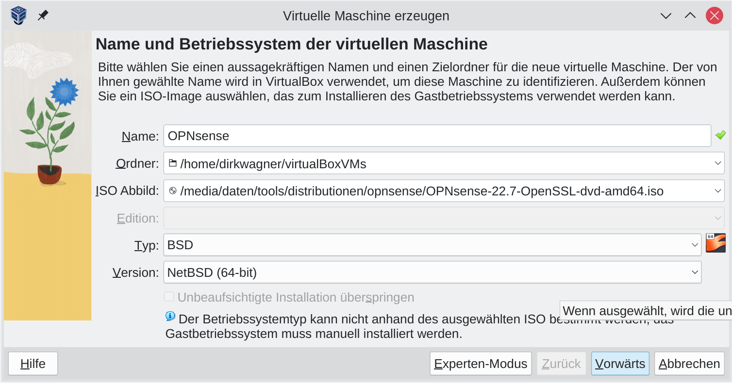Click the title text Virtuelle Maschine erzeugen
The width and height of the screenshot is (732, 383).
366,16
